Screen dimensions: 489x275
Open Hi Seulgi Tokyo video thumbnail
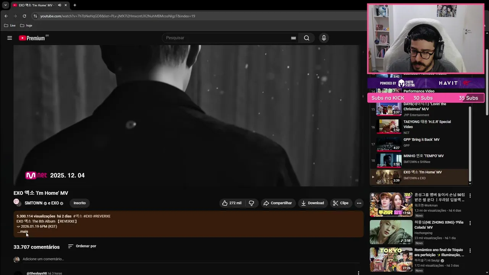391,260
